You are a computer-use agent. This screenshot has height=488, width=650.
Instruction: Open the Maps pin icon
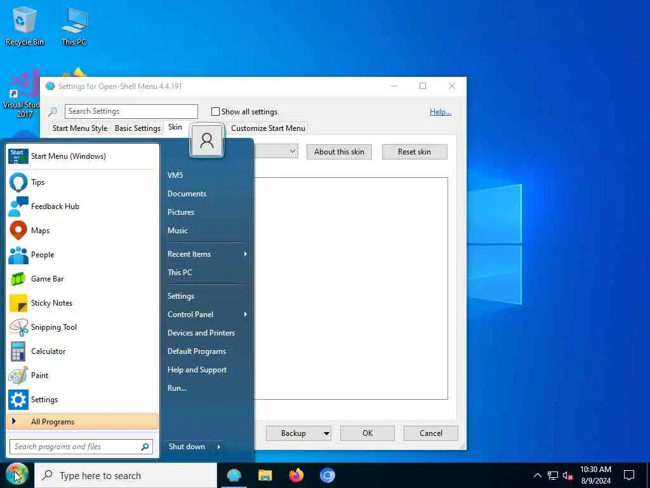pyautogui.click(x=18, y=230)
